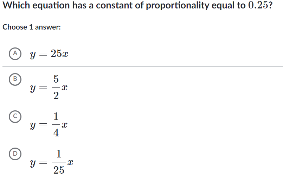Click the fraction 1 over 25 in option D
Viewport: 283px width, 181px height.
59,162
